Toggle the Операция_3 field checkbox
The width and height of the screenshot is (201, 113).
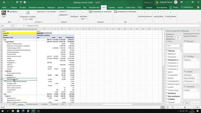[x=166, y=63]
